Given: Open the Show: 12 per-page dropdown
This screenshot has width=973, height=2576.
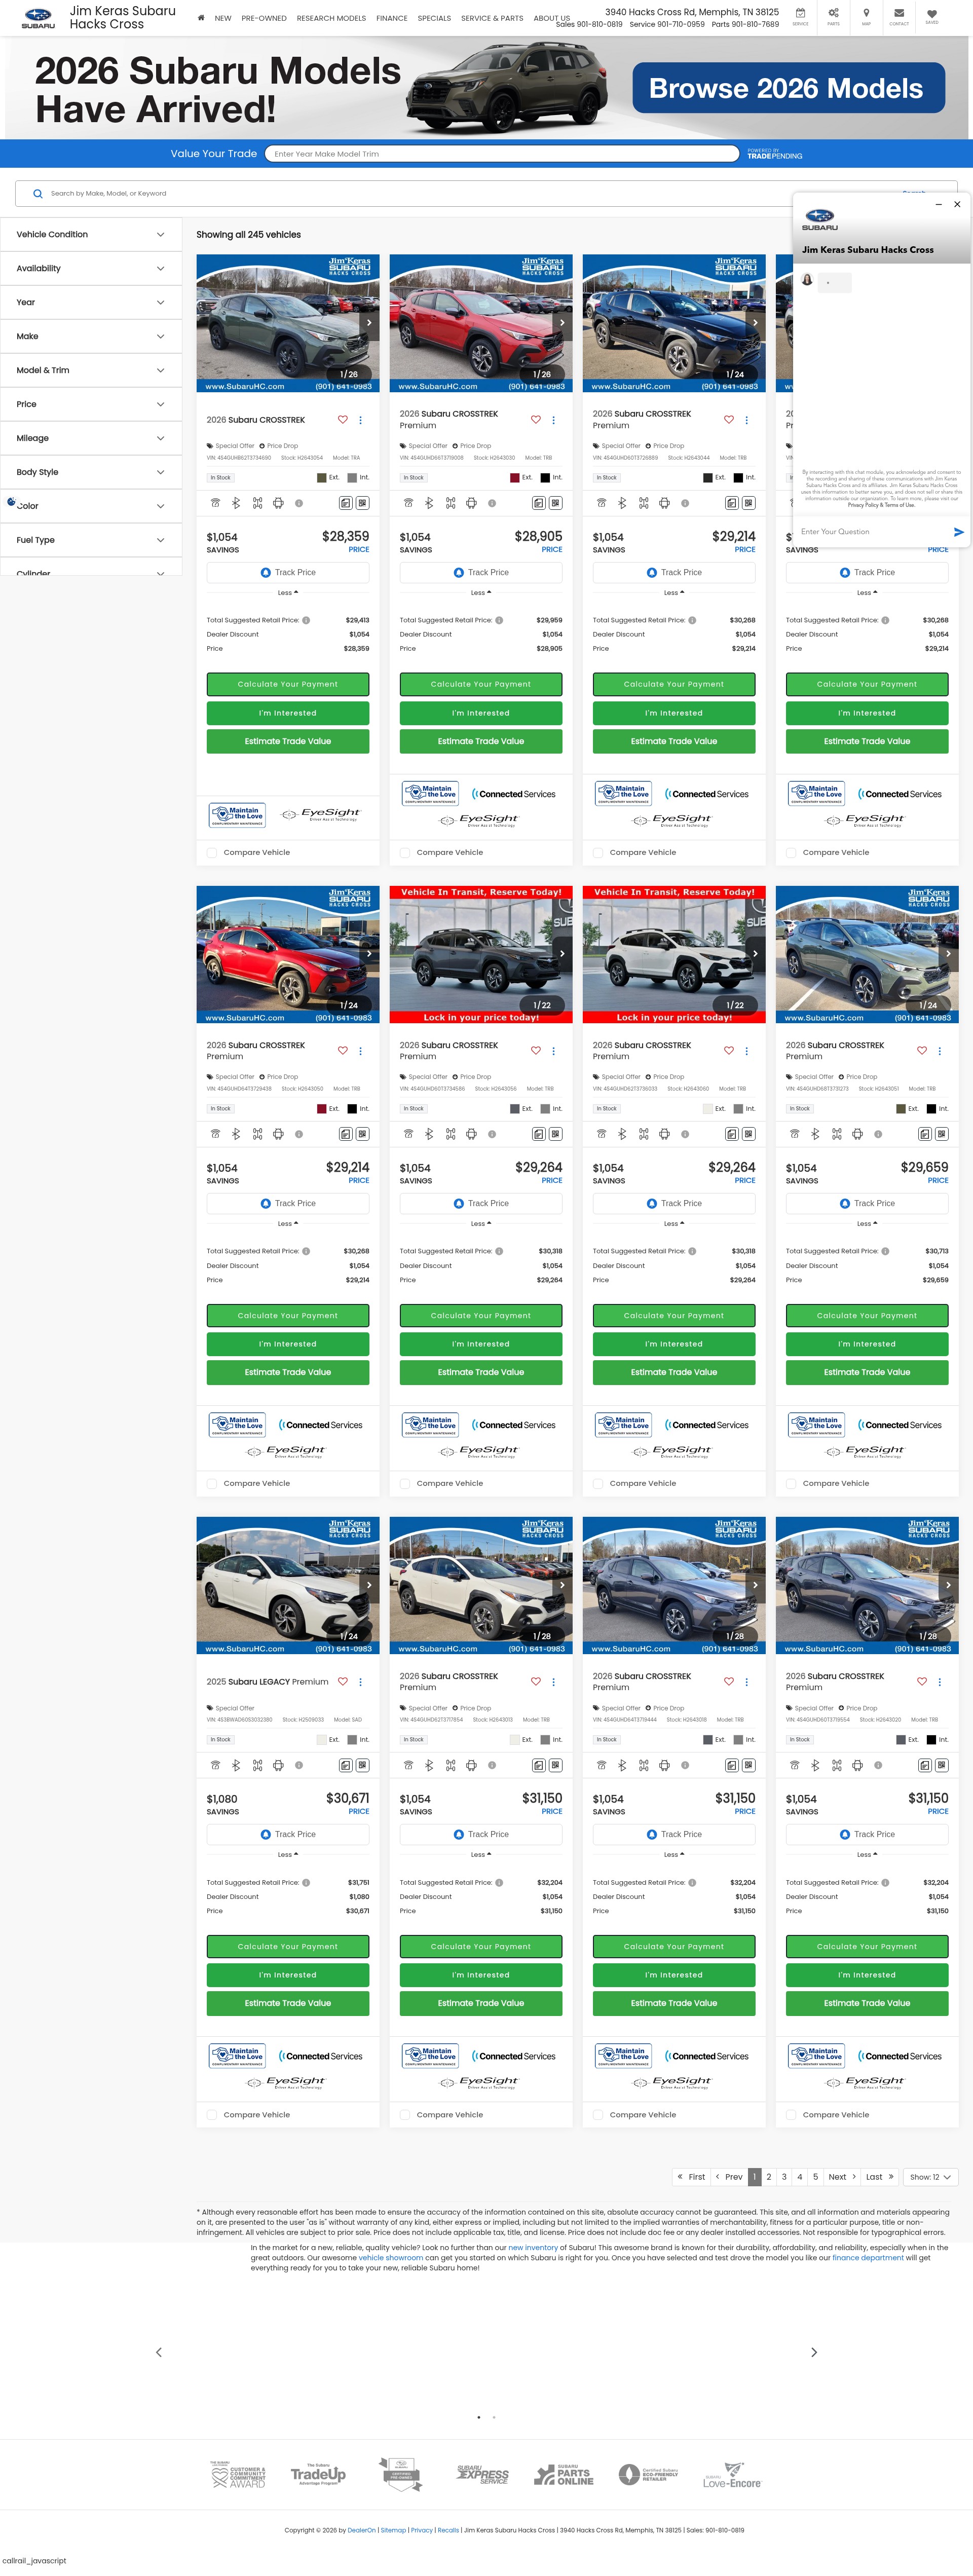Looking at the screenshot, I should click(930, 2177).
